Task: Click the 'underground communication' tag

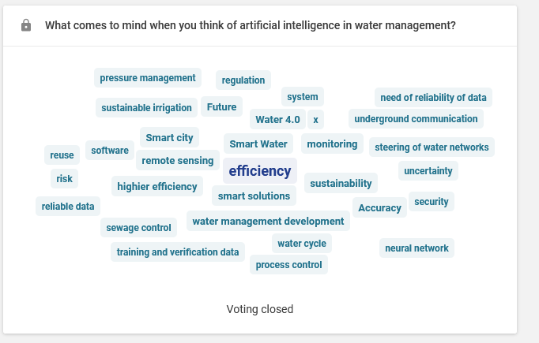Action: point(416,119)
